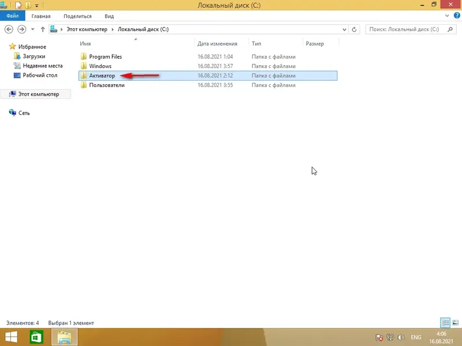Select the Активатор folder icon
462x346 pixels.
pos(84,76)
